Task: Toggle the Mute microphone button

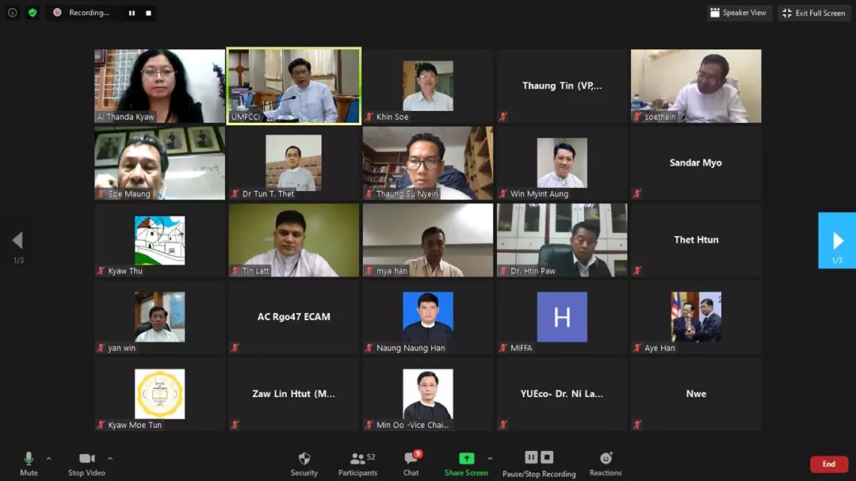Action: (29, 464)
